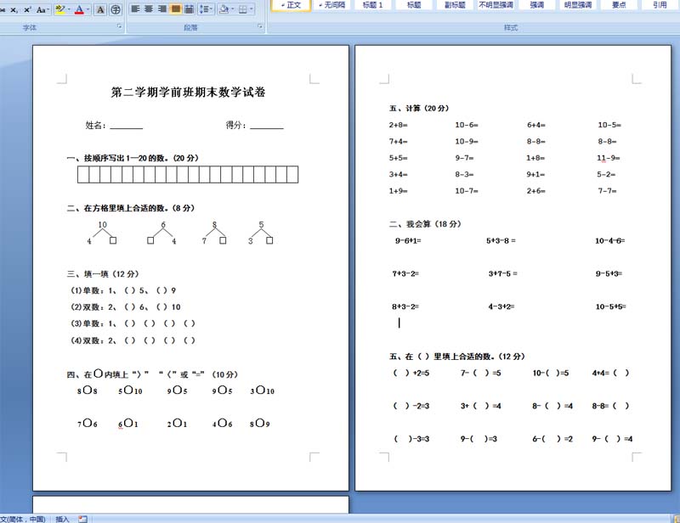Image resolution: width=680 pixels, height=523 pixels.
Task: Toggle character shading button
Action: [x=100, y=9]
